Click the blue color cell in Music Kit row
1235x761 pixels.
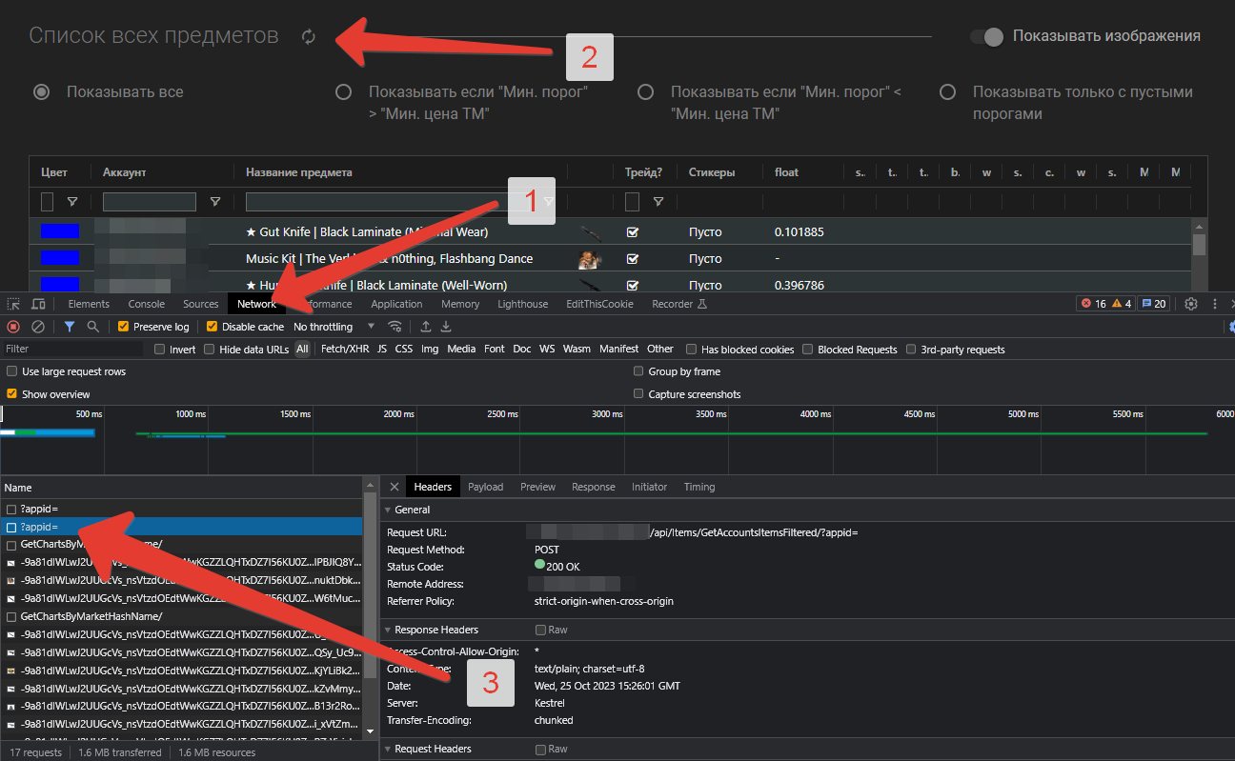[60, 258]
